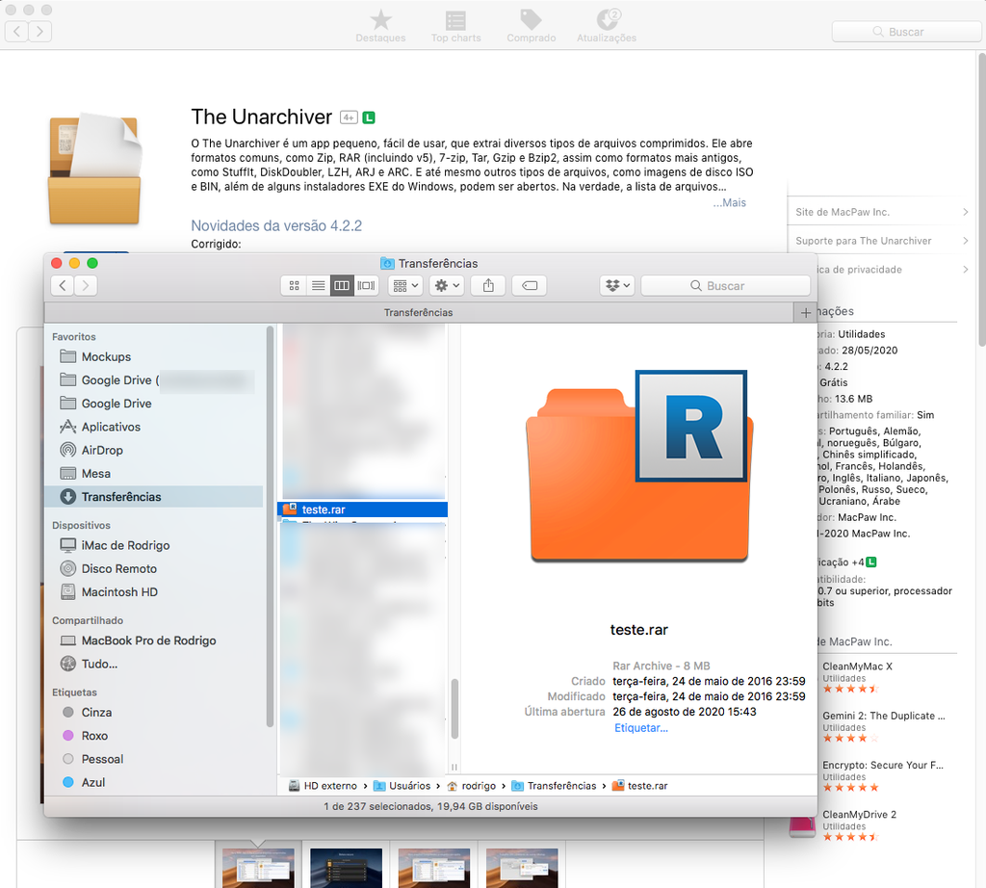Image resolution: width=986 pixels, height=888 pixels.
Task: Click rodrigo in the path bar
Action: (471, 786)
